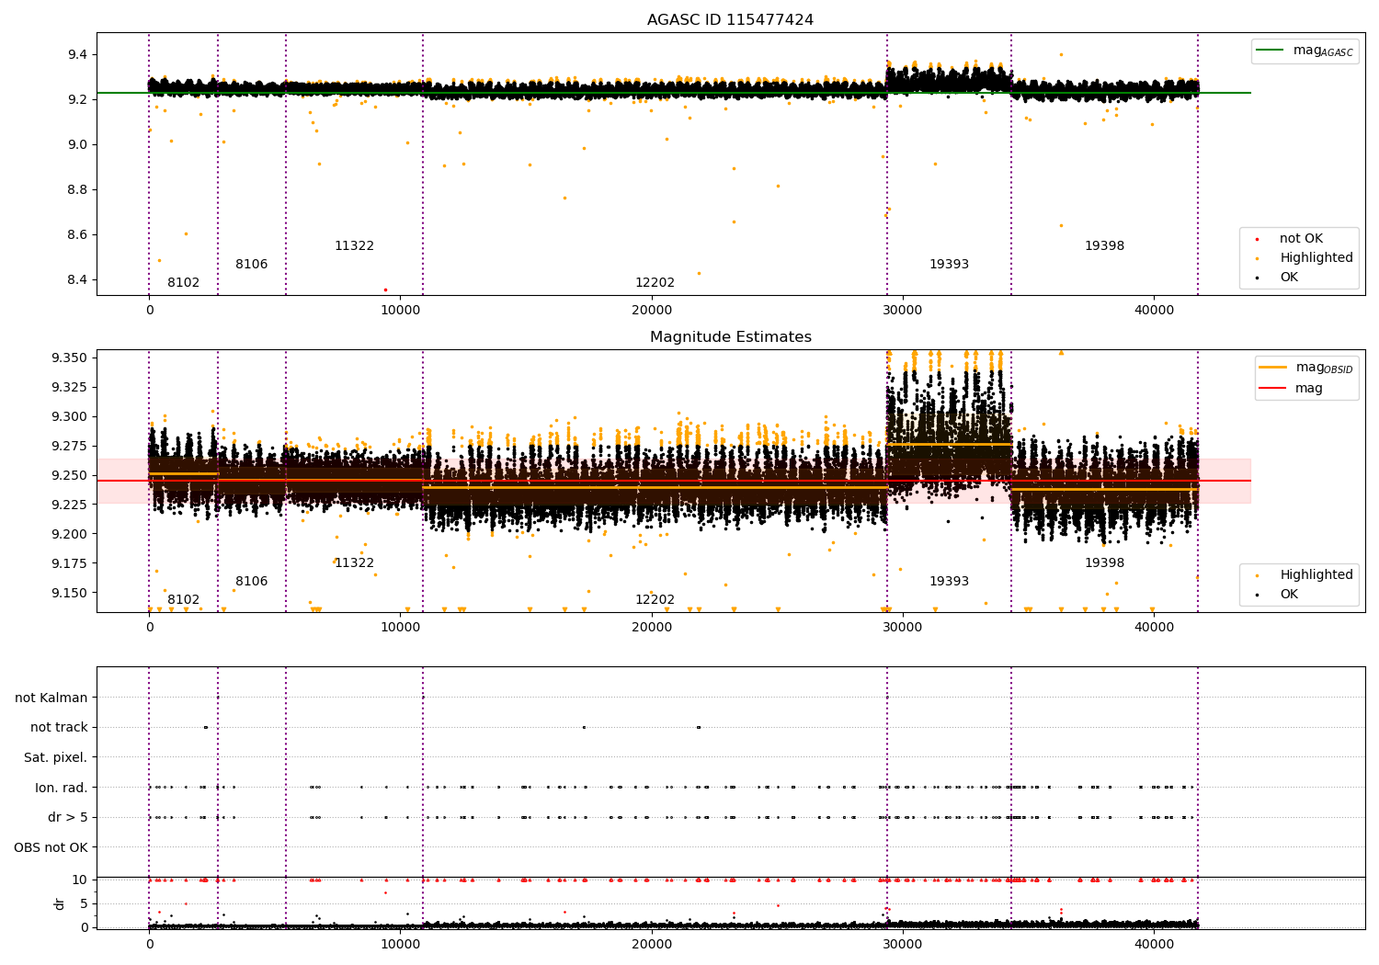Click the red 'not OK' legend marker

1257,239
